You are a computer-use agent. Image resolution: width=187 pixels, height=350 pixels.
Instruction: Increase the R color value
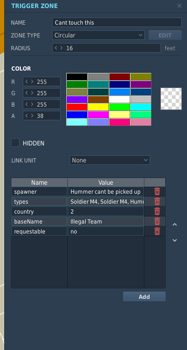pyautogui.click(x=32, y=81)
